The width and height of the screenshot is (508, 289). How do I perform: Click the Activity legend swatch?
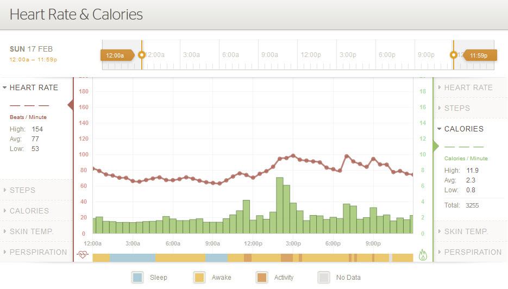point(262,278)
